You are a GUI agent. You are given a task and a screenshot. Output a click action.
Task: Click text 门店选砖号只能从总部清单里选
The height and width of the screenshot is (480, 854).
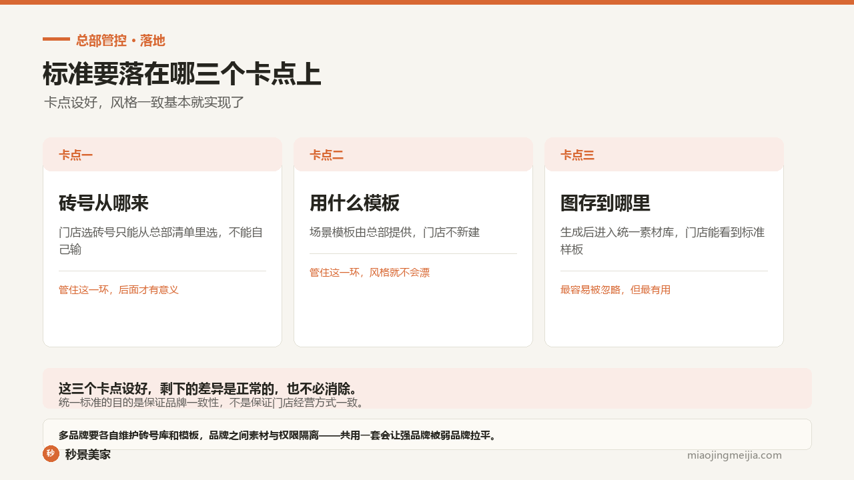tap(138, 233)
